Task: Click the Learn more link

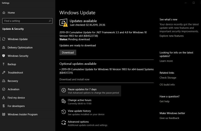Action: [x=166, y=61]
